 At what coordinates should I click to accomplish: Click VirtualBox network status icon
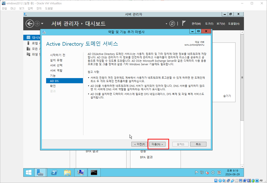(228, 180)
